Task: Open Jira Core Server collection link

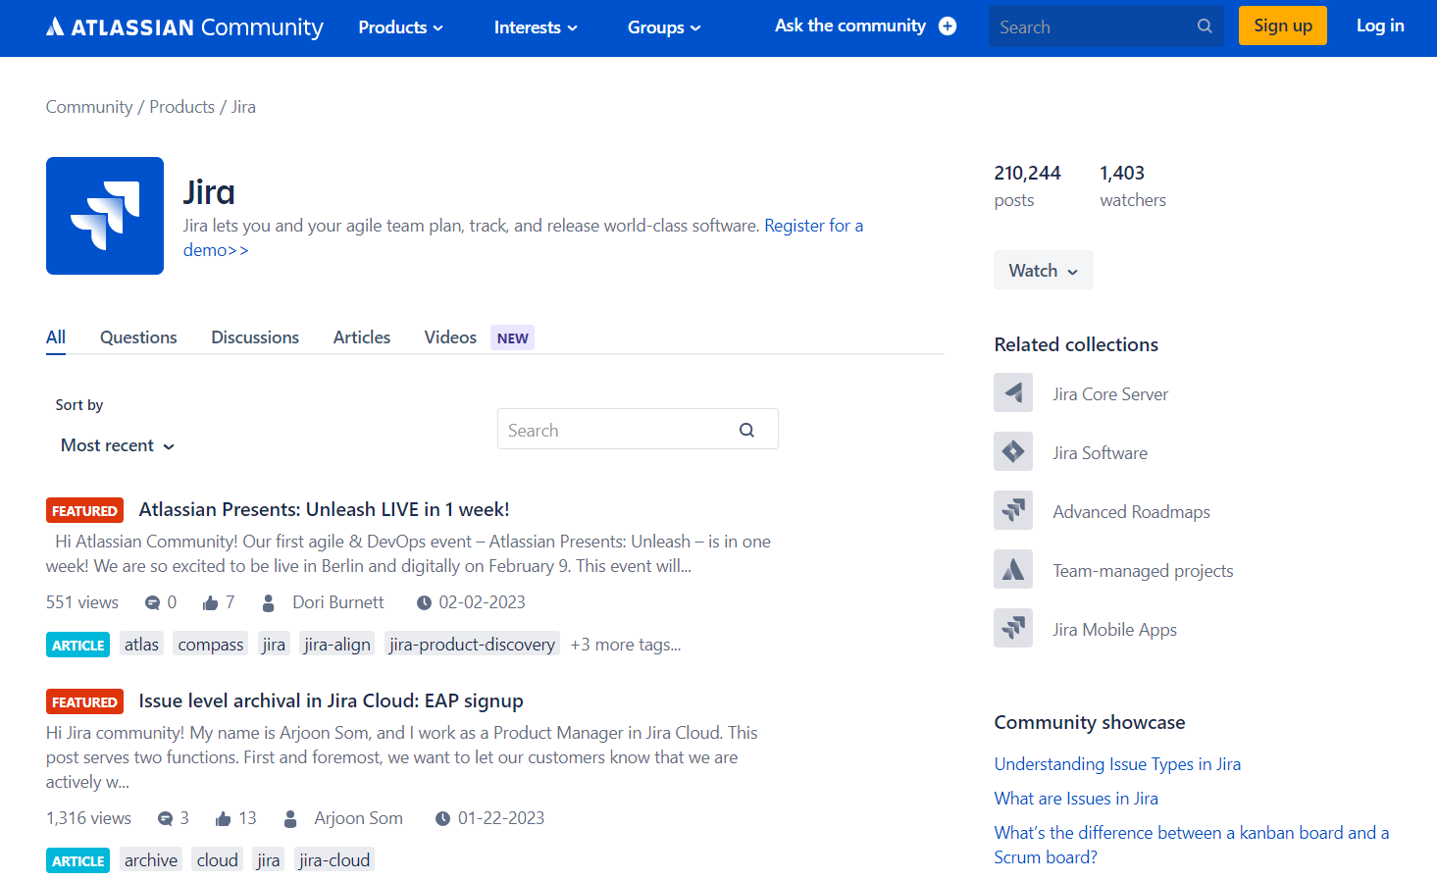Action: tap(1110, 394)
